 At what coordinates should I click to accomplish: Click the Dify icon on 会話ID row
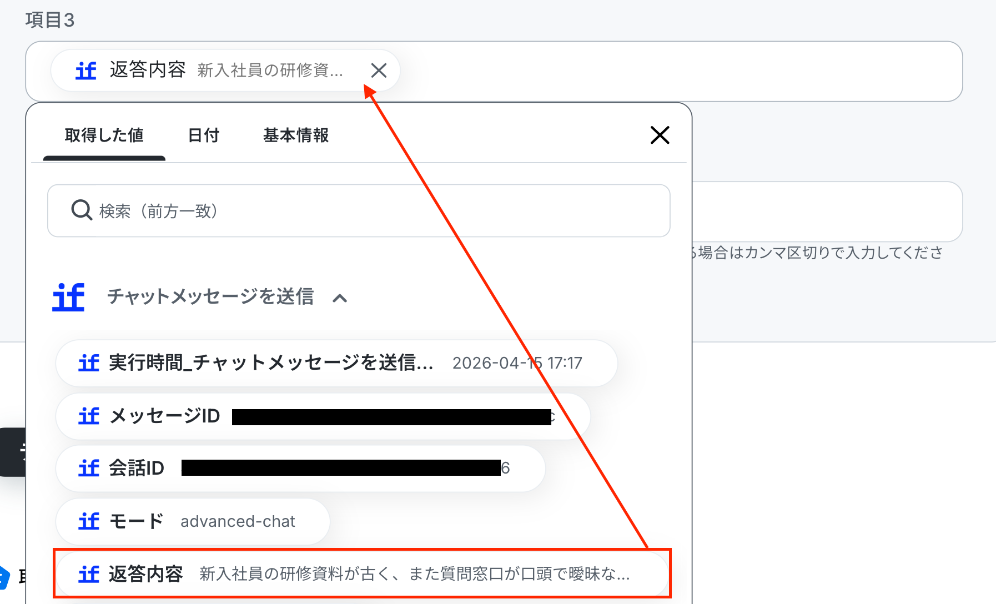coord(89,469)
